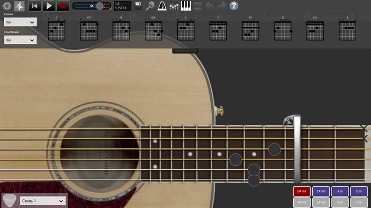The height and width of the screenshot is (208, 371).
Task: Adjust the tempo slider knob
Action: [100, 6]
